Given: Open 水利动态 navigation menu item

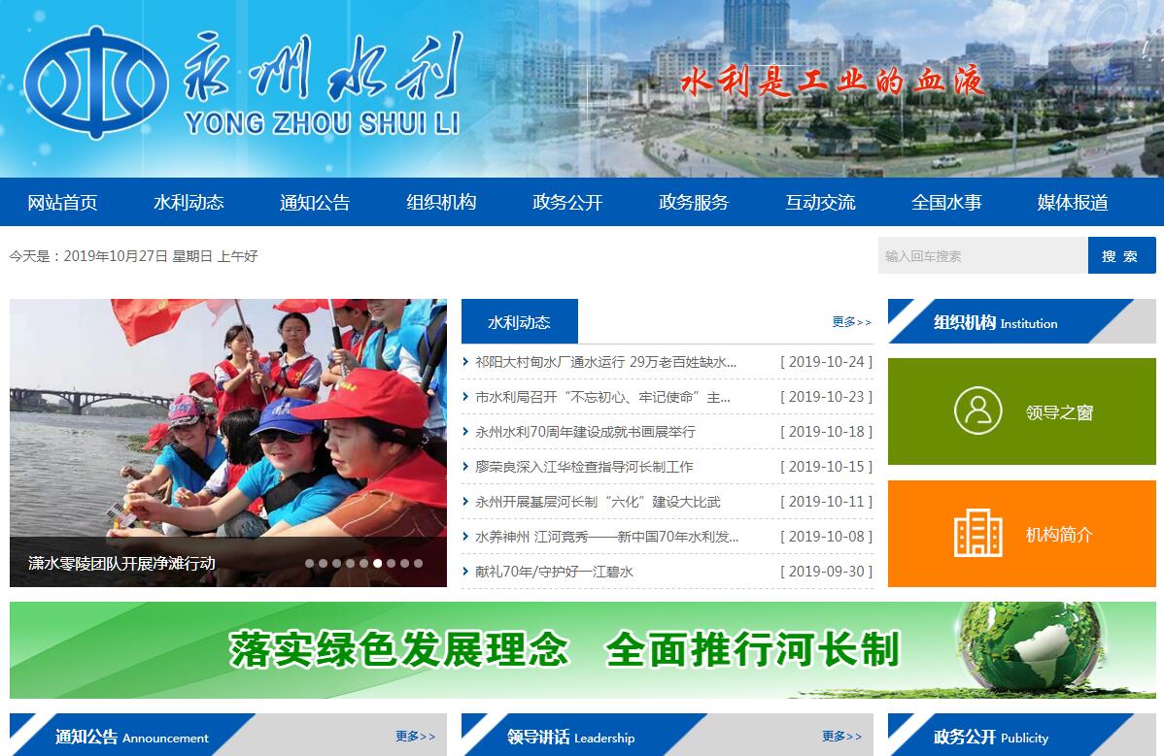Looking at the screenshot, I should pos(188,202).
